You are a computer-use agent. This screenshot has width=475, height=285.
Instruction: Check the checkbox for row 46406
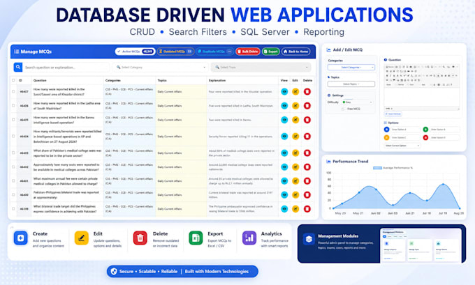(13, 106)
